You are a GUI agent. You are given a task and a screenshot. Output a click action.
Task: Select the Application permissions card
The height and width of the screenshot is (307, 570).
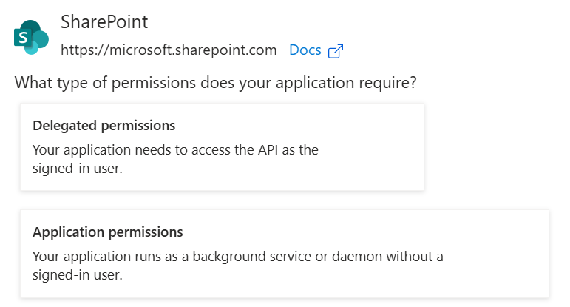coord(285,254)
